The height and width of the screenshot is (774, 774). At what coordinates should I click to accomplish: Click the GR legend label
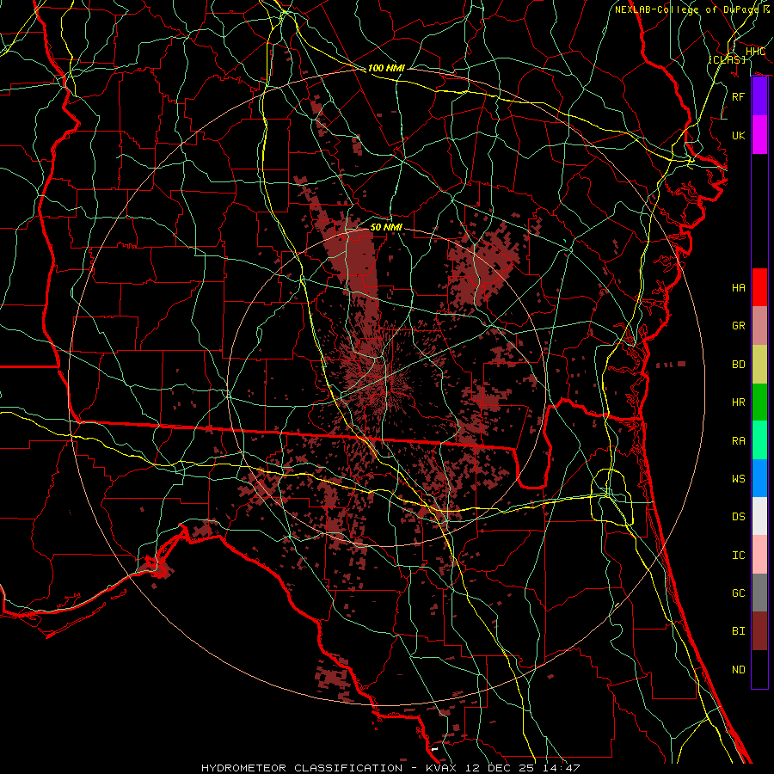click(x=738, y=326)
